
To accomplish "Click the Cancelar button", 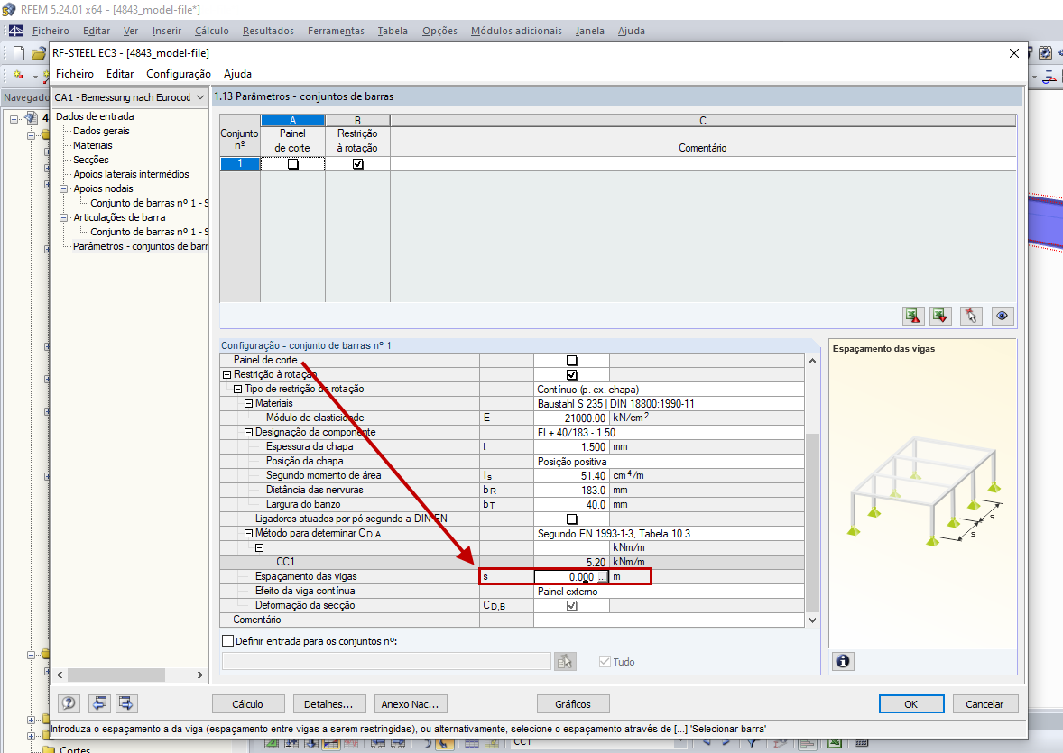I will click(984, 704).
